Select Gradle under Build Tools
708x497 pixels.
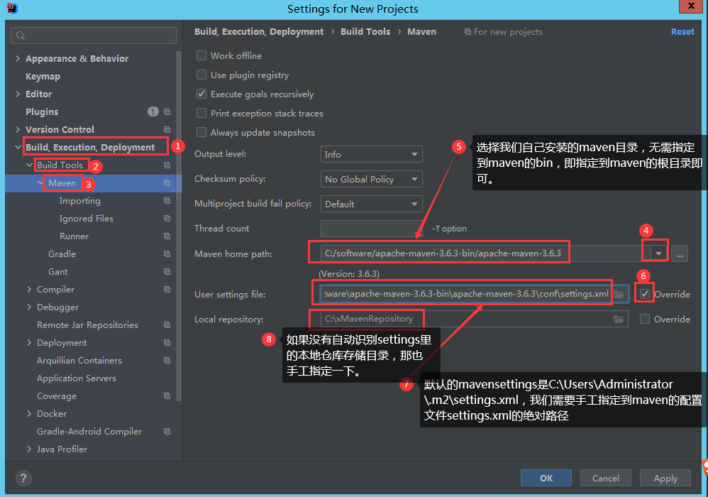click(62, 254)
